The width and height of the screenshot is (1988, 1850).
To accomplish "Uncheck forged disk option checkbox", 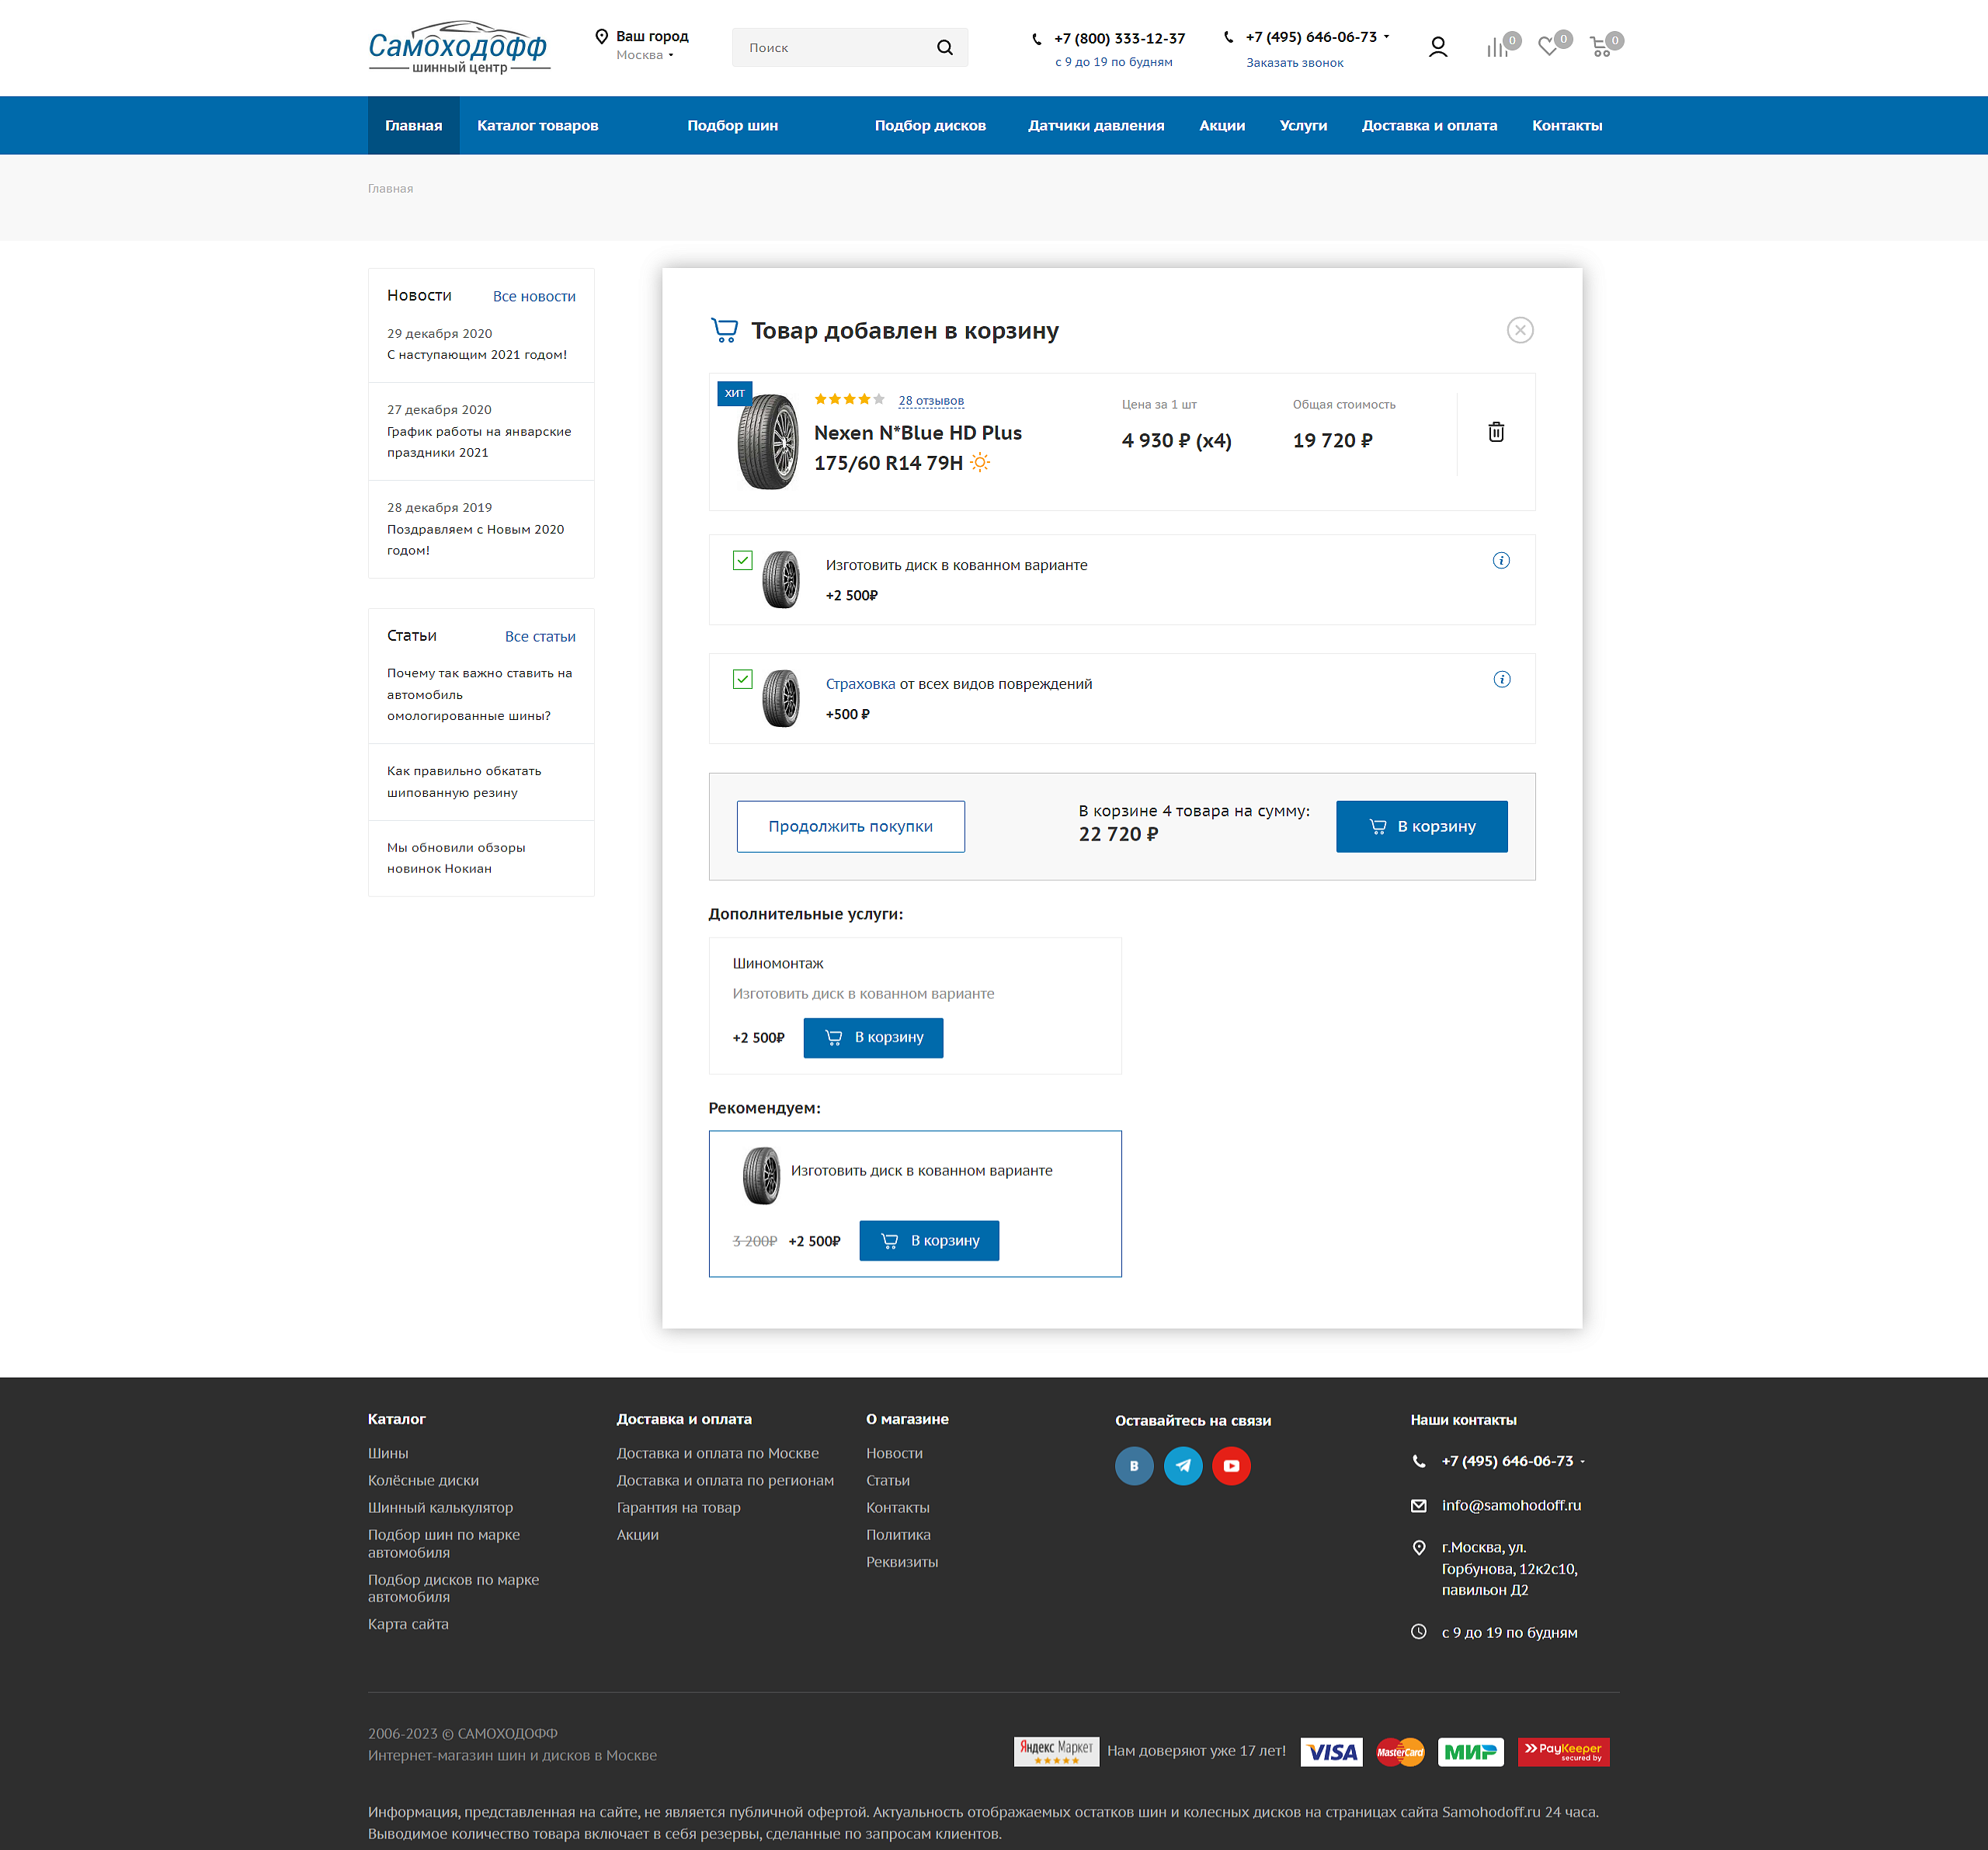I will click(742, 560).
